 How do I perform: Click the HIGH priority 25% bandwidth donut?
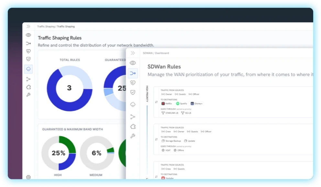(x=59, y=153)
